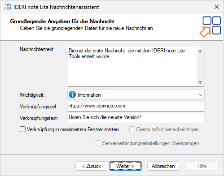Viewport: 224px width, 176px height.
Task: Click the title text IDERI note Lite Nachrichtenassistent
Action: pos(56,7)
